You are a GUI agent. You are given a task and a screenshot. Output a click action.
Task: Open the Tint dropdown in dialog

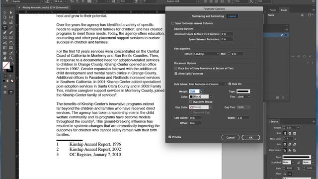click(248, 97)
